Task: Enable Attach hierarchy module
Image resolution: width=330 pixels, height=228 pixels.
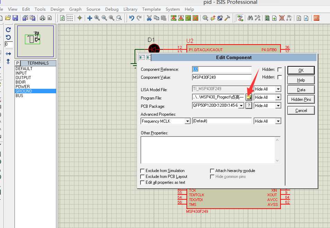Action: pos(212,171)
